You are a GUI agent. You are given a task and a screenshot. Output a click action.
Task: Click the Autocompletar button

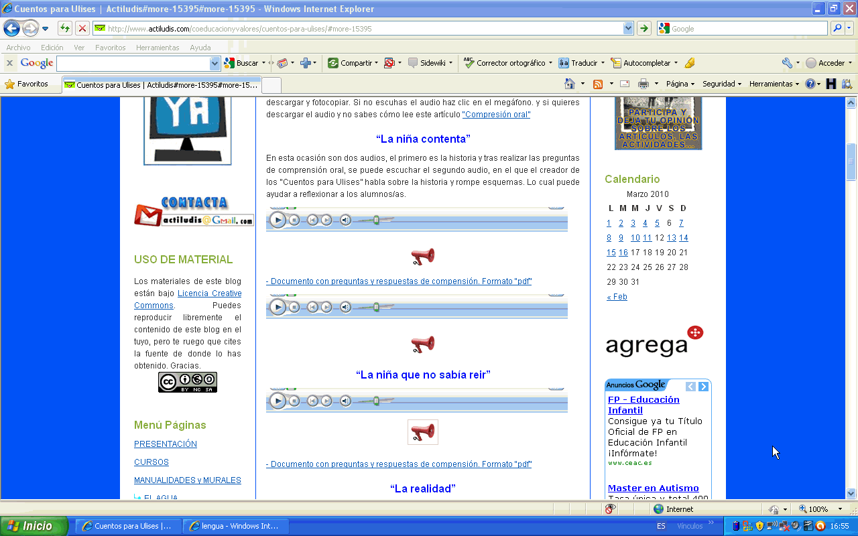640,63
